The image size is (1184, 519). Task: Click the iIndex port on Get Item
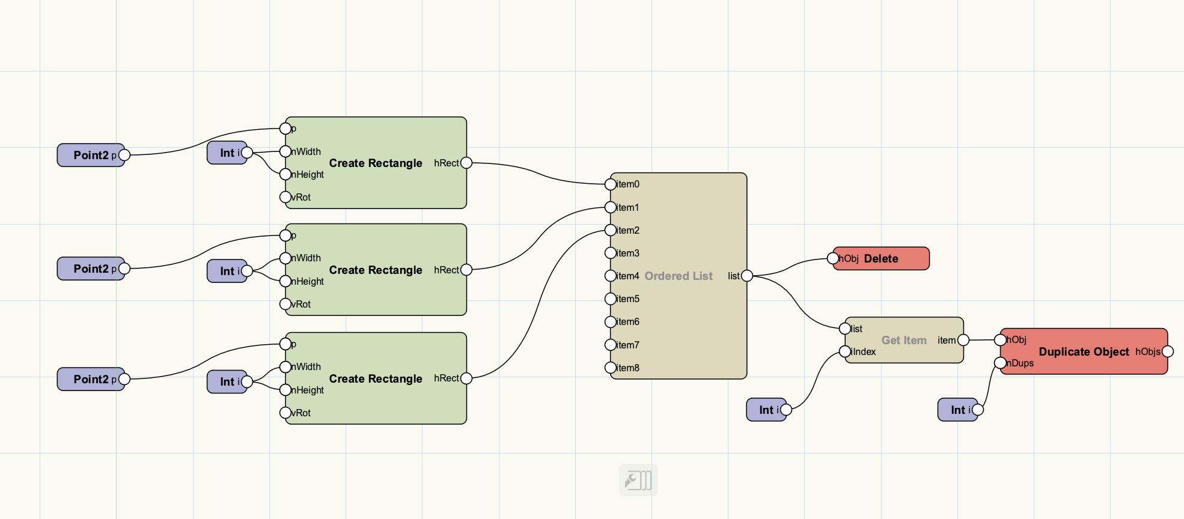coord(845,351)
